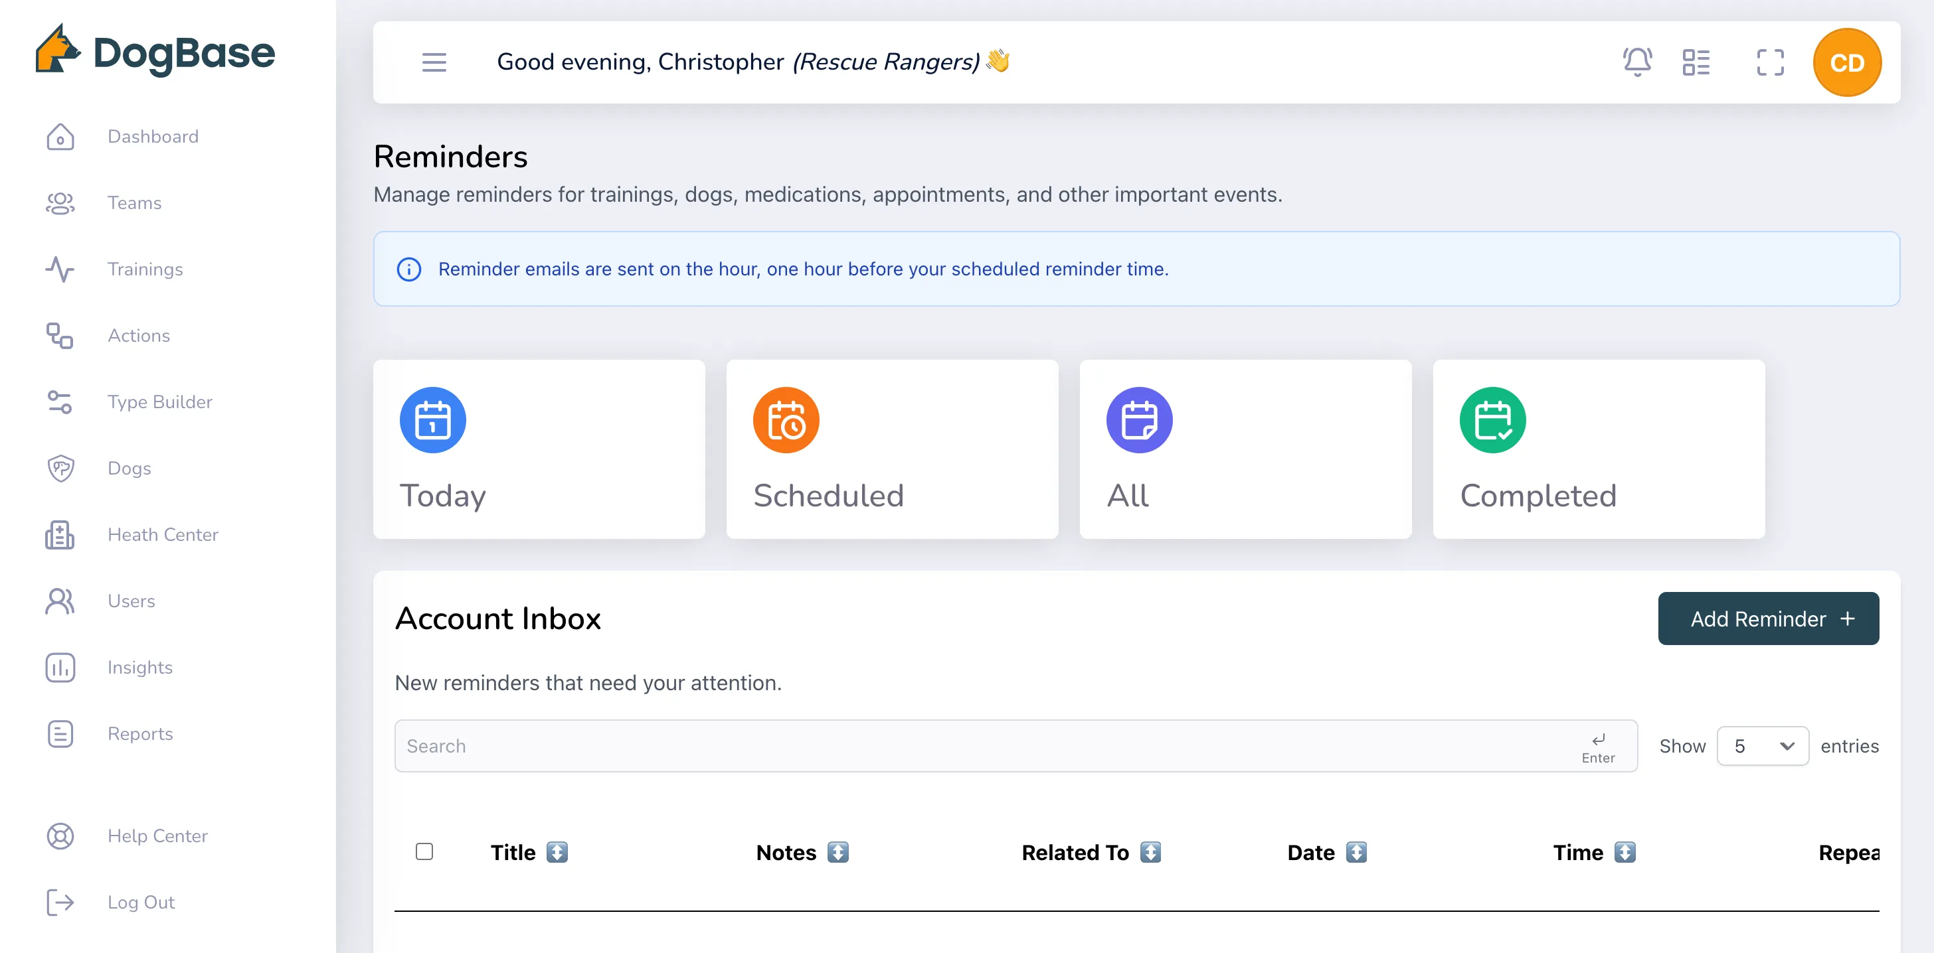Open the CD user avatar menu
Screen dimensions: 1934x953
coord(1846,62)
